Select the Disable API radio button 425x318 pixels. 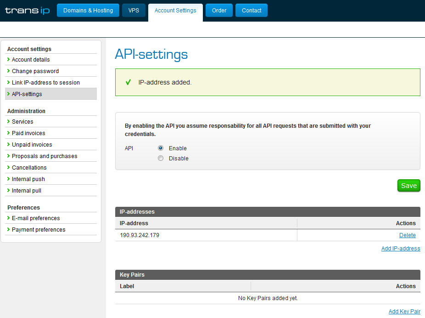[x=161, y=158]
